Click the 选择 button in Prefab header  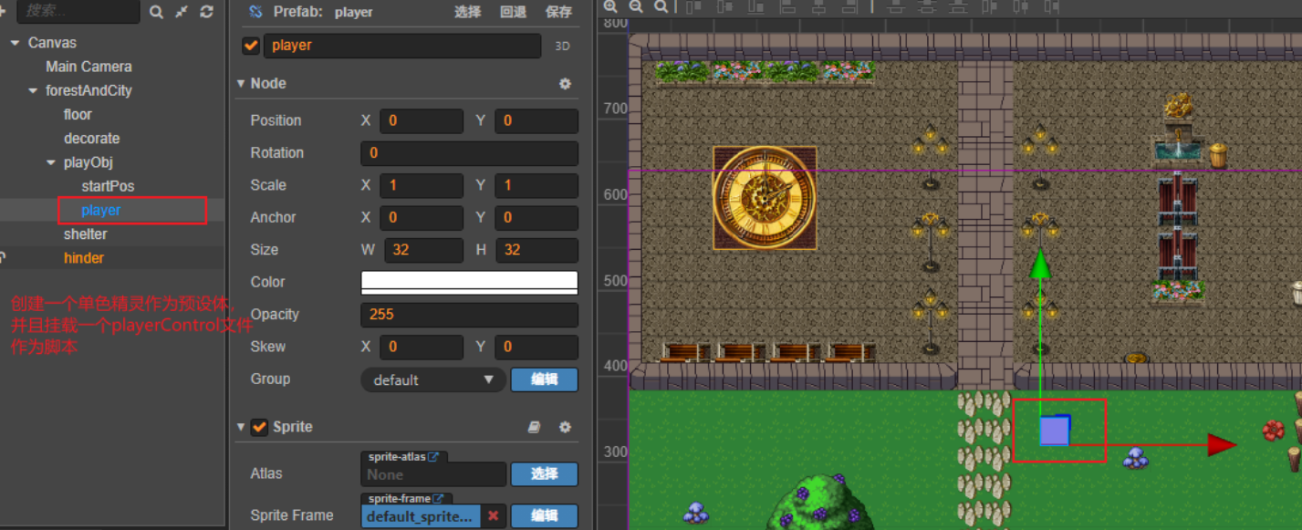pyautogui.click(x=468, y=12)
